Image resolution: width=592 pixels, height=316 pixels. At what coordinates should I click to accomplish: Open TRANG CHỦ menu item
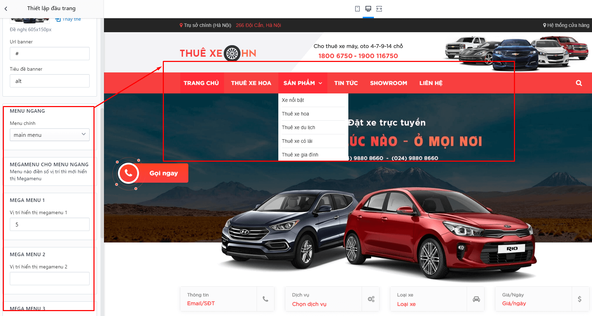click(x=201, y=83)
